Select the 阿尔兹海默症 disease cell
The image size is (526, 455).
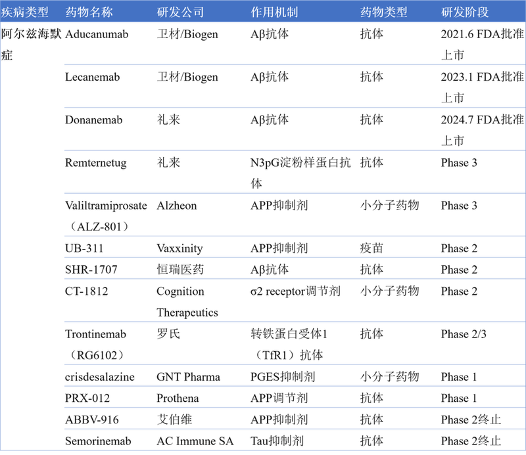pyautogui.click(x=31, y=44)
